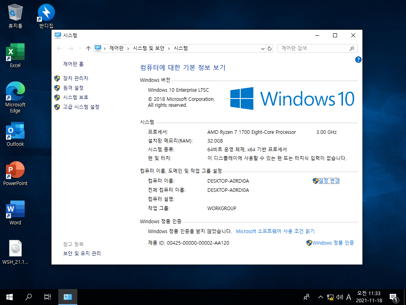Click the taskbar clock and date

coord(369,297)
